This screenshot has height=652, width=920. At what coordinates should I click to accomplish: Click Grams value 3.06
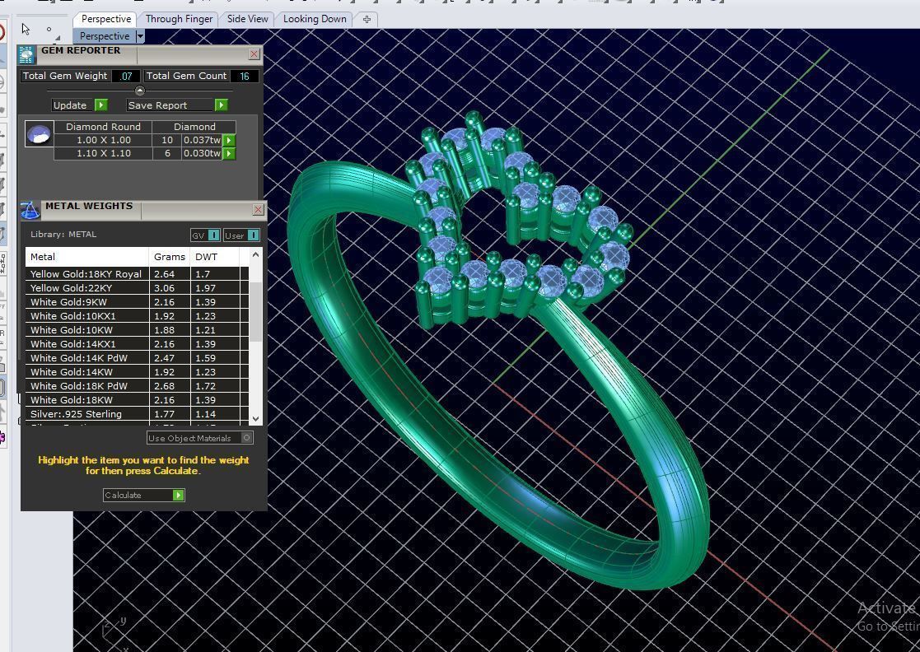point(164,288)
